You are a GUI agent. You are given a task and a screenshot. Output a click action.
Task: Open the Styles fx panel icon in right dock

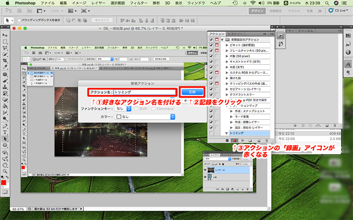click(348, 44)
